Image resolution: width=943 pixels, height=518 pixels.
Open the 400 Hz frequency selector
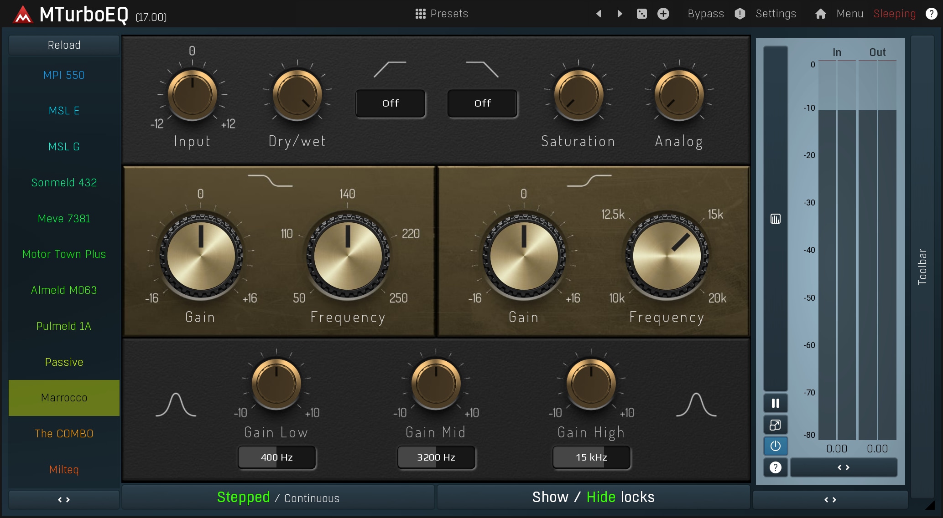click(x=276, y=457)
